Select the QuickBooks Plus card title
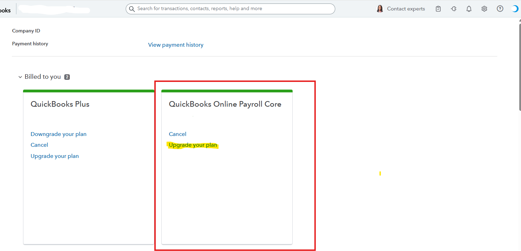This screenshot has height=251, width=521. pos(60,104)
